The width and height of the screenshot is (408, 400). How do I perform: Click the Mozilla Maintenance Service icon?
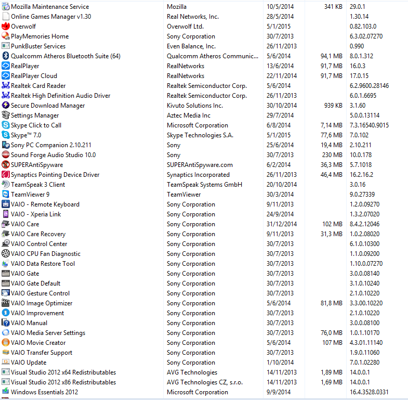point(6,7)
